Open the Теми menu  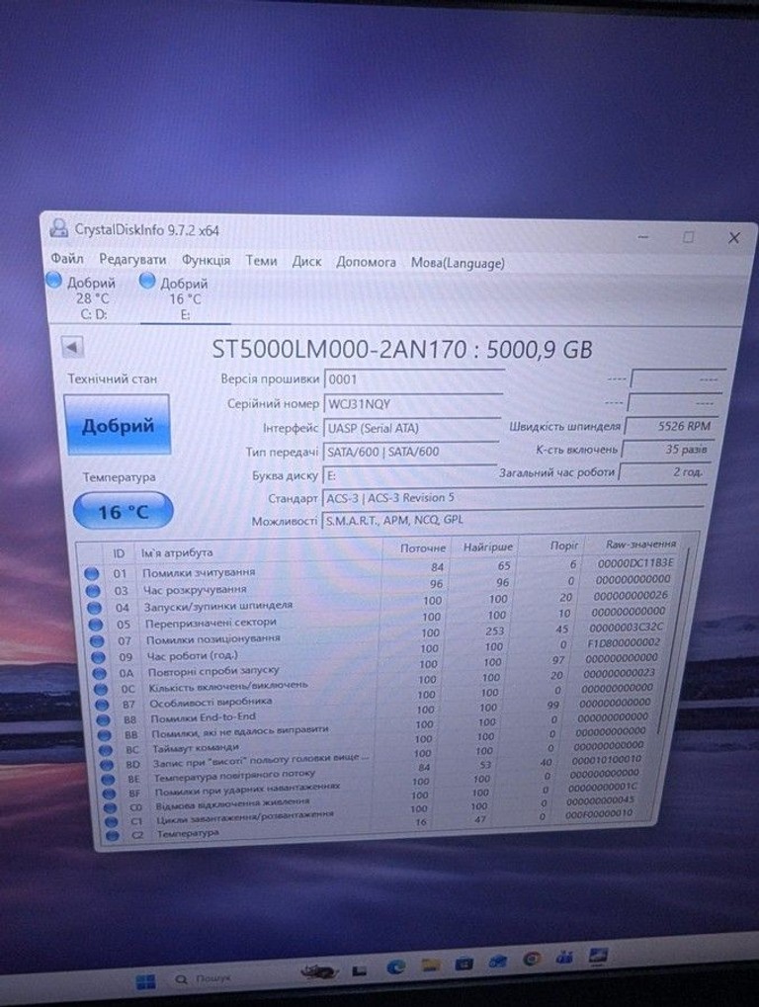261,261
